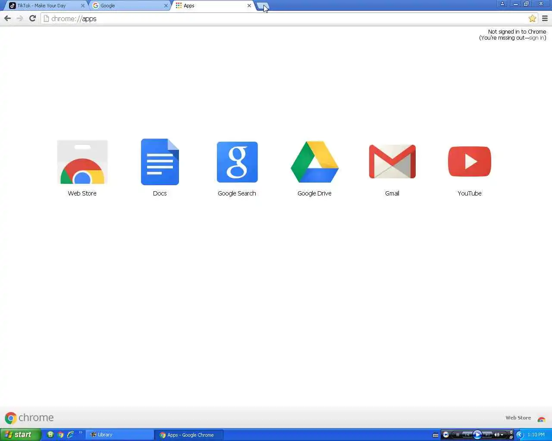Open the media player volume dropdown arrow
552x441 pixels.
(x=502, y=435)
